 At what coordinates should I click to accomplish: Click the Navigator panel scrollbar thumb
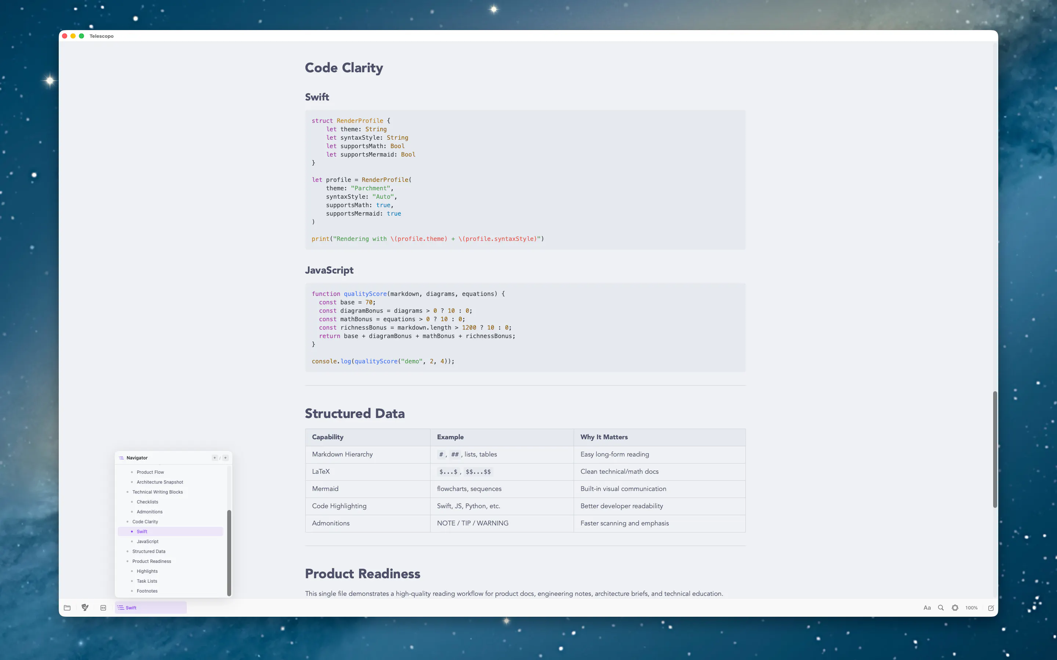[229, 553]
